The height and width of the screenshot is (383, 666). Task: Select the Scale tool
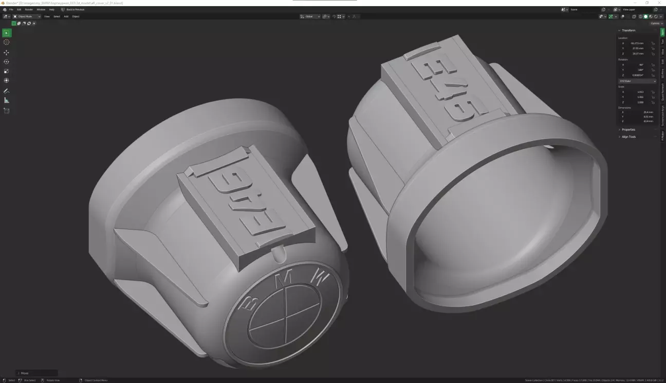tap(7, 71)
